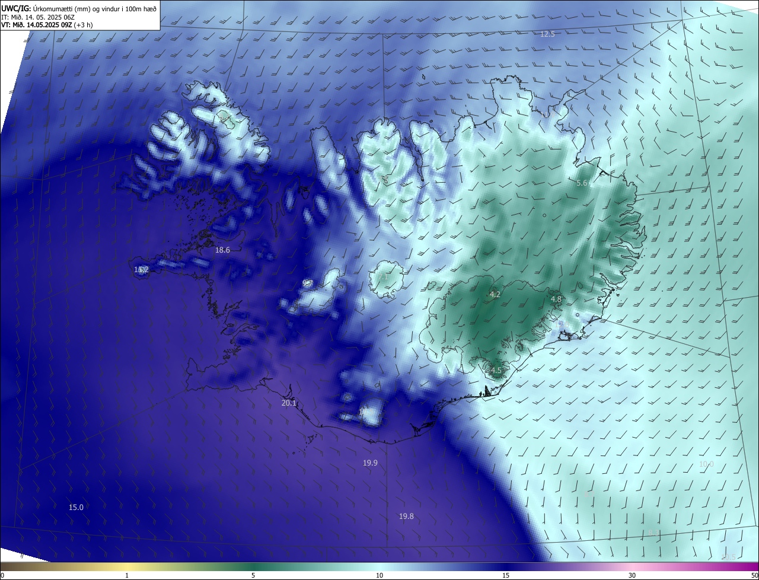This screenshot has width=759, height=580.
Task: Click the 19.9 value label on the map
Action: (x=370, y=463)
